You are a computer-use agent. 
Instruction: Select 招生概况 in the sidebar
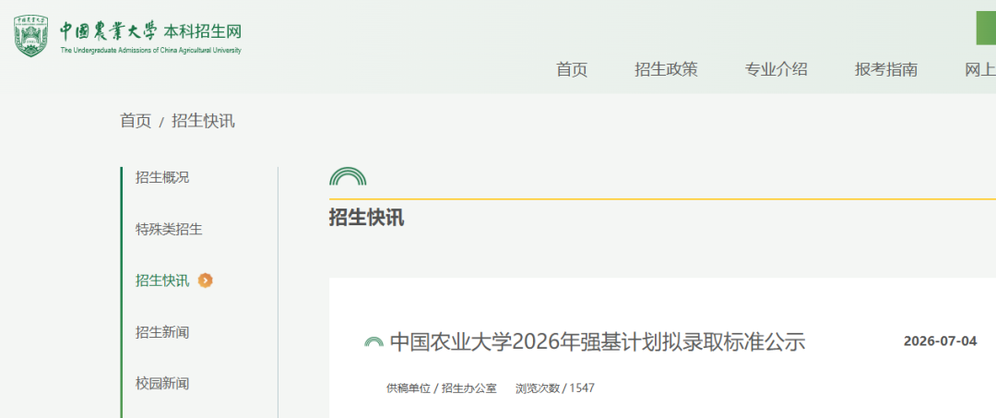click(x=162, y=177)
